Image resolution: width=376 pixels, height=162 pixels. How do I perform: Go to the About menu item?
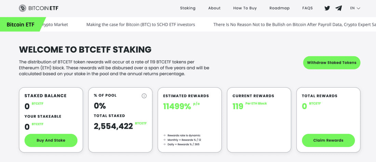(214, 8)
